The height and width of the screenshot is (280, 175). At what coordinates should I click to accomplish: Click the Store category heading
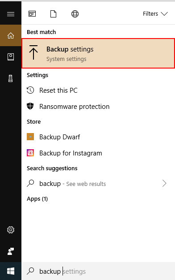[x=33, y=122]
